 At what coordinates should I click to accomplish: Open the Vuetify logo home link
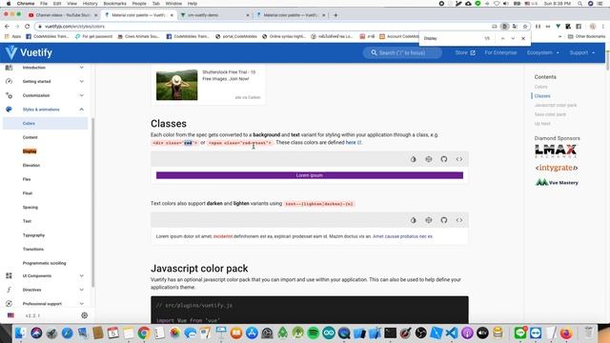[x=29, y=52]
